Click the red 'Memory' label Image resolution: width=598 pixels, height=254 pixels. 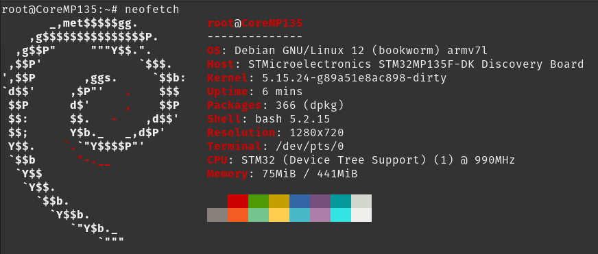[228, 174]
